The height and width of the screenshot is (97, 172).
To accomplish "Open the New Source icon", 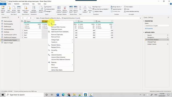I will (9, 9).
